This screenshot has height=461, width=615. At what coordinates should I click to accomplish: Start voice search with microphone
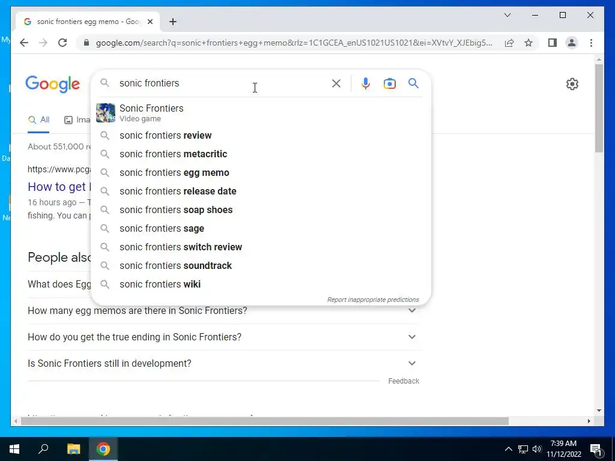tap(366, 83)
